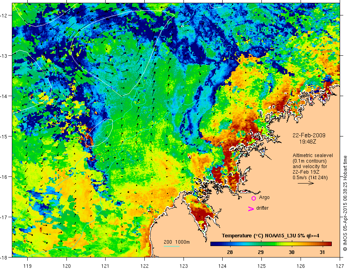Click the colorbar tick label 29

click(x=261, y=252)
